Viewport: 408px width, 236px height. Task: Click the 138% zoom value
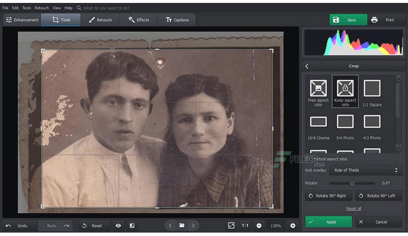coord(276,226)
